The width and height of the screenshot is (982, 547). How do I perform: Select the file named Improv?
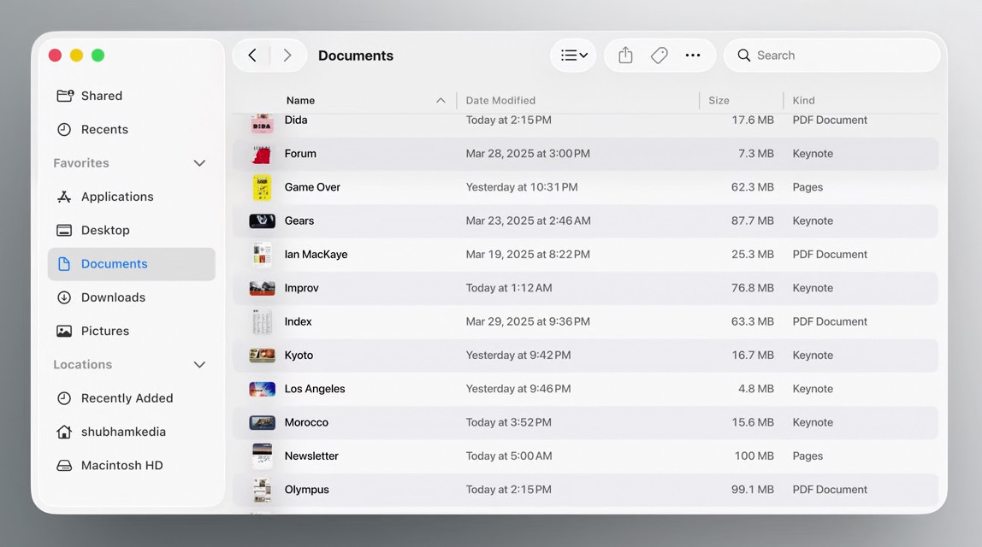301,289
